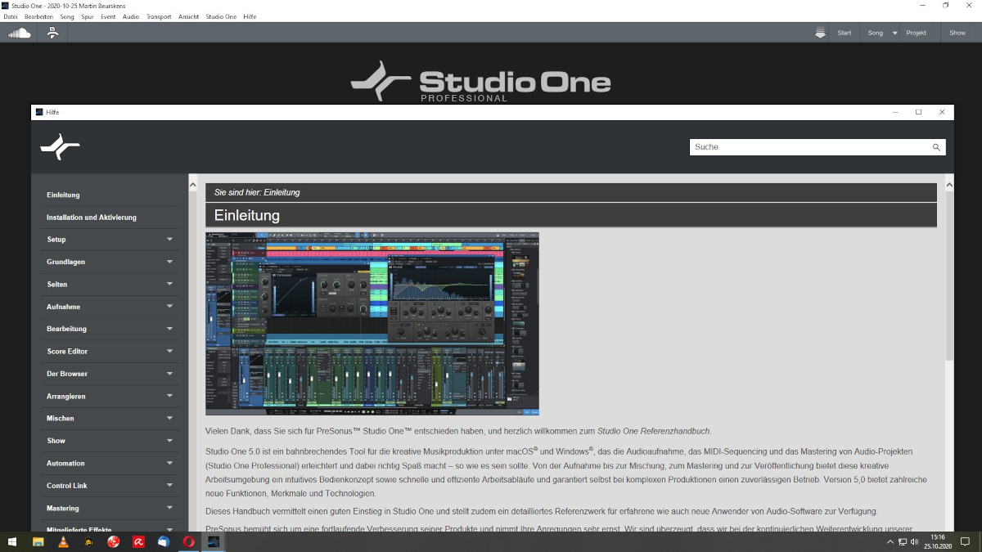
Task: Click the help content vertical scrollbar thumb
Action: (949, 276)
